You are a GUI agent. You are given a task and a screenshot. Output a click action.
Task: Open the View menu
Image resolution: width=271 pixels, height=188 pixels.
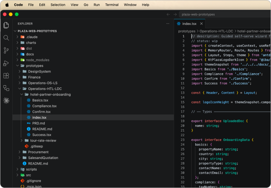(x=74, y=5)
